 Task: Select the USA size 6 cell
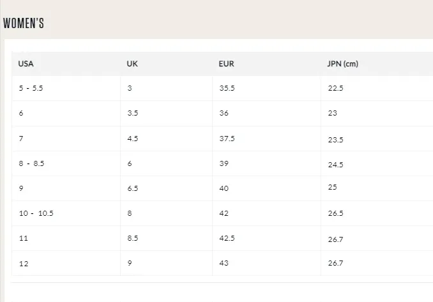22,113
